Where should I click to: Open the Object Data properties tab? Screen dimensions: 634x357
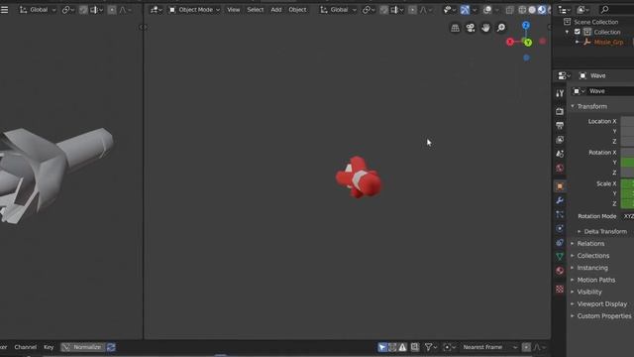pos(560,257)
